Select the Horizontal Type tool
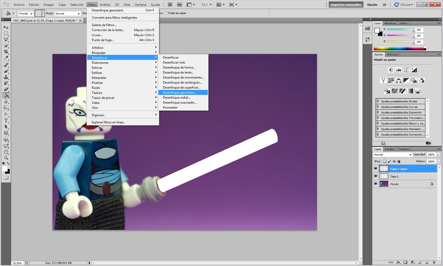The width and height of the screenshot is (443, 266). point(6,120)
